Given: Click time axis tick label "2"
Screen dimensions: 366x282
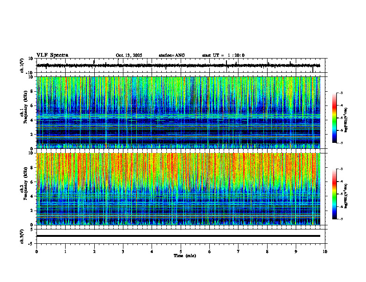Looking at the screenshot, I should pyautogui.click(x=94, y=252).
